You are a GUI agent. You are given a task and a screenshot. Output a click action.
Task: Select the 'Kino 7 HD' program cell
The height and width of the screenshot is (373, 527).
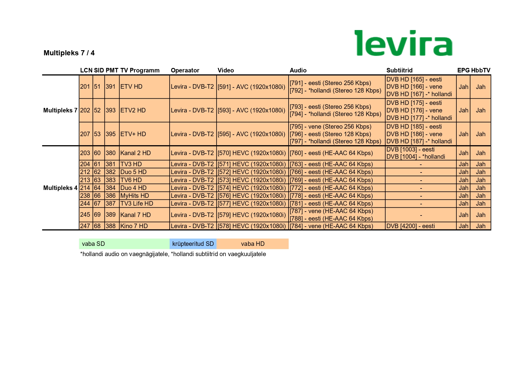click(x=144, y=226)
